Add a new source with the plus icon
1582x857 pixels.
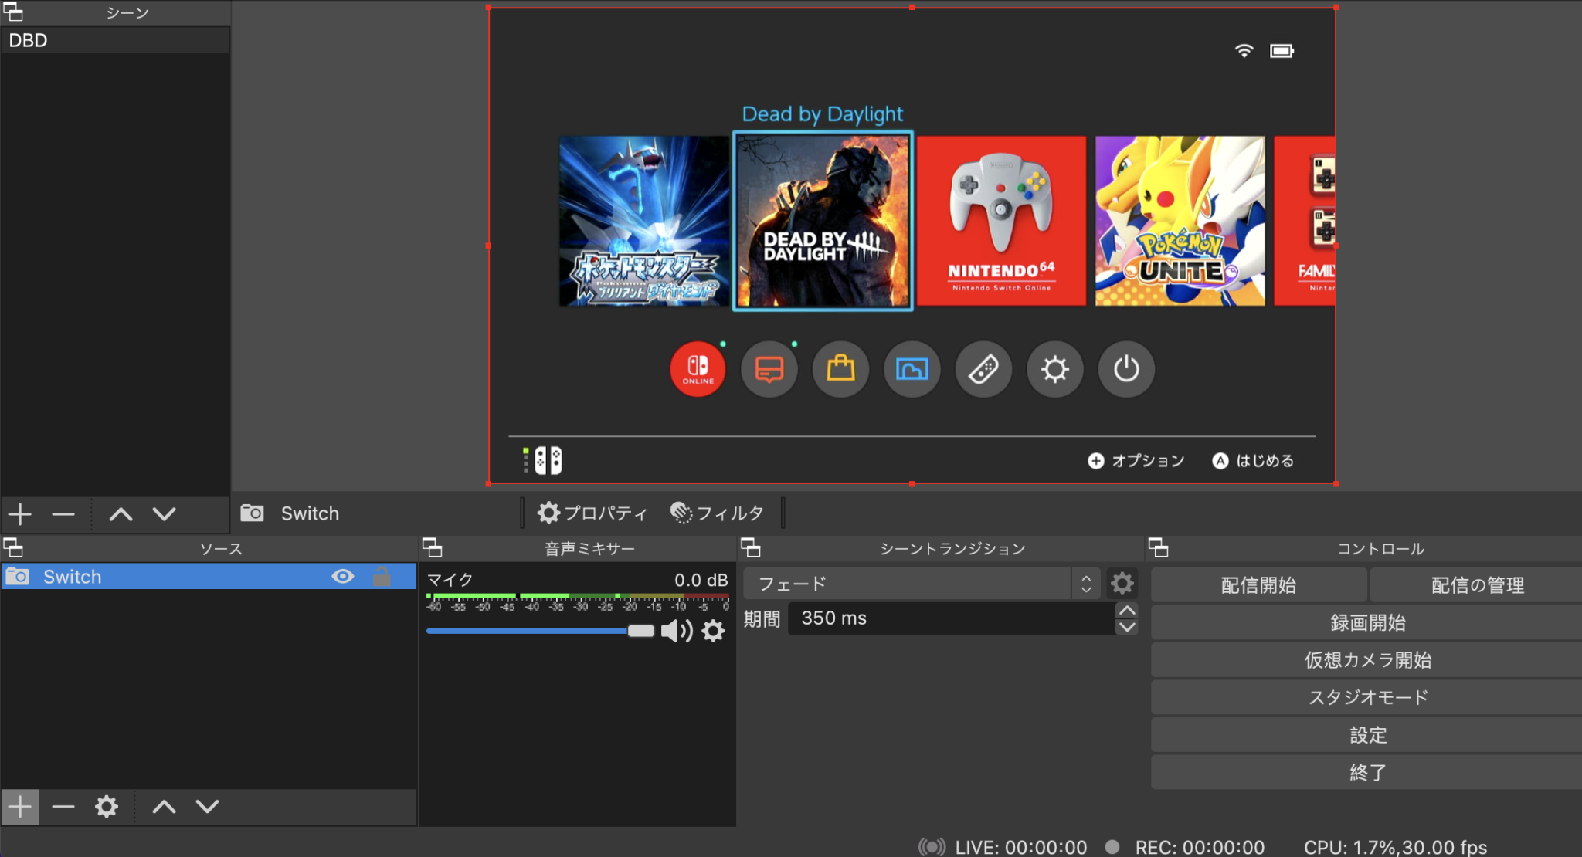pos(19,806)
